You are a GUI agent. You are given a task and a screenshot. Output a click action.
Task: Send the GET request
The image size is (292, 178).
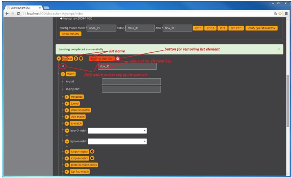click(x=198, y=28)
